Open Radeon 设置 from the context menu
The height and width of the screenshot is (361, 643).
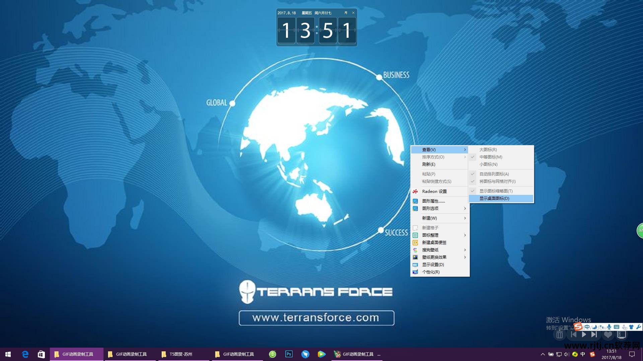[440, 191]
